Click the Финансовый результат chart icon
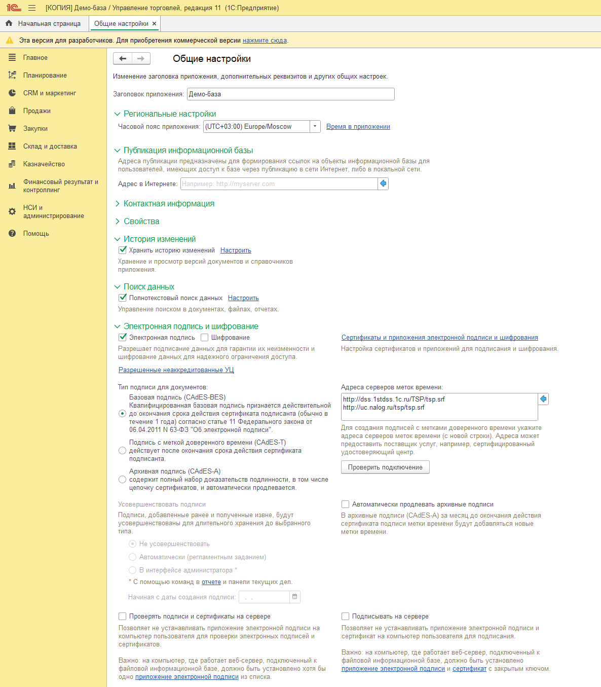 click(x=12, y=186)
